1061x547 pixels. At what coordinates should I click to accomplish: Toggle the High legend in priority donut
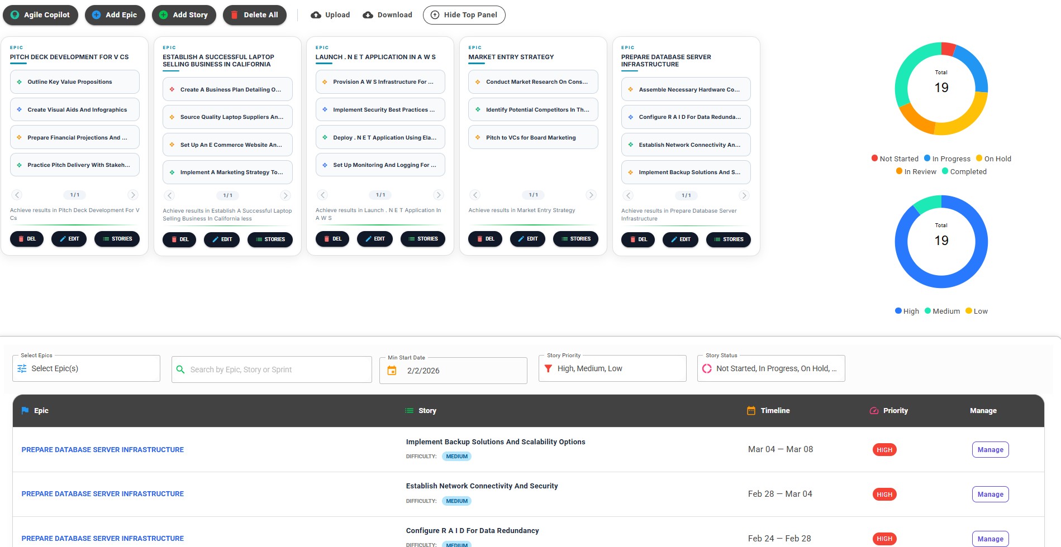[906, 311]
